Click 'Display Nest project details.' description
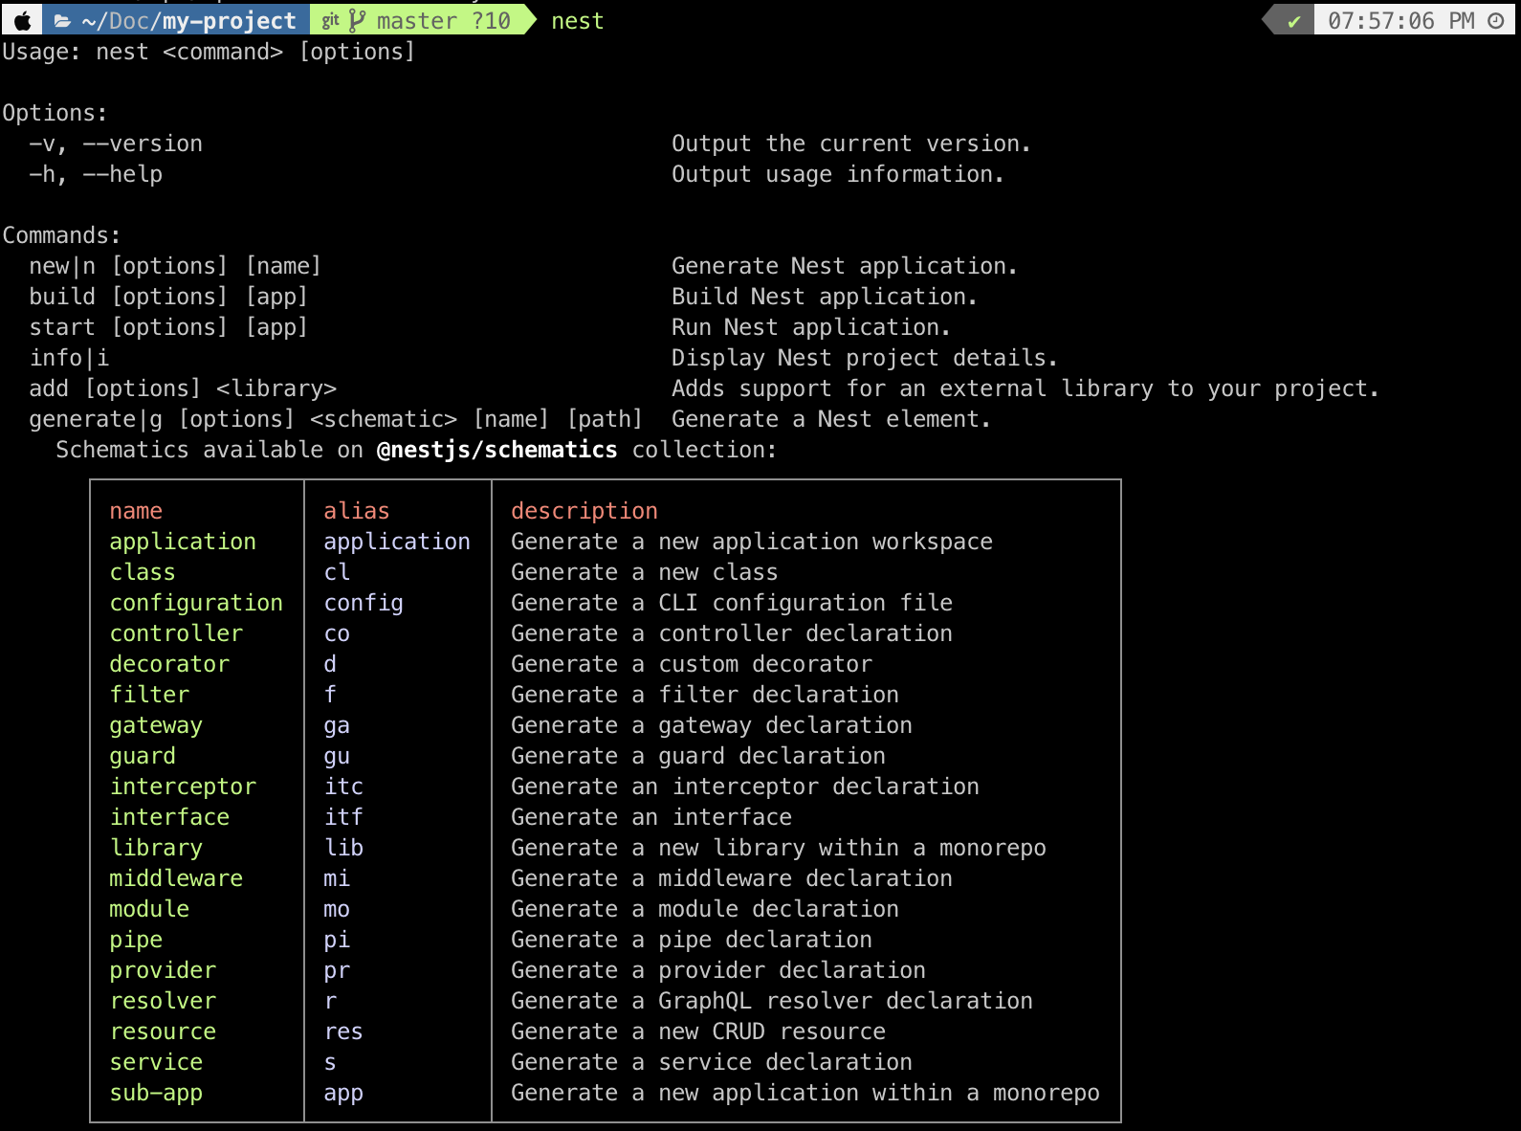 pyautogui.click(x=865, y=358)
